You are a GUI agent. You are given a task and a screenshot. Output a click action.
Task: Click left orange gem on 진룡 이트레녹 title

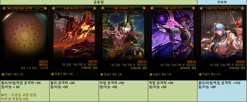[x=103, y=8]
